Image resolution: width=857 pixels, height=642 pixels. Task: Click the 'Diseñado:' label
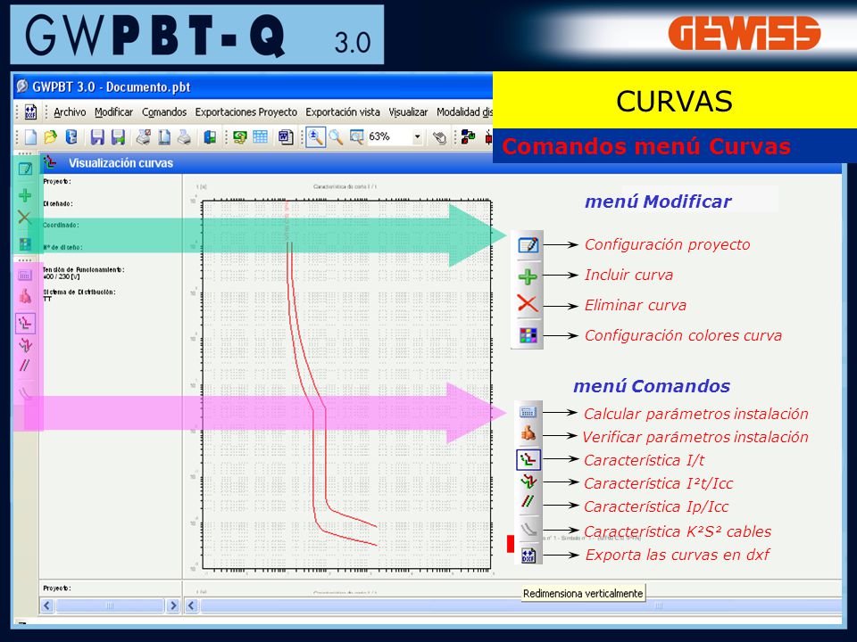click(x=58, y=203)
